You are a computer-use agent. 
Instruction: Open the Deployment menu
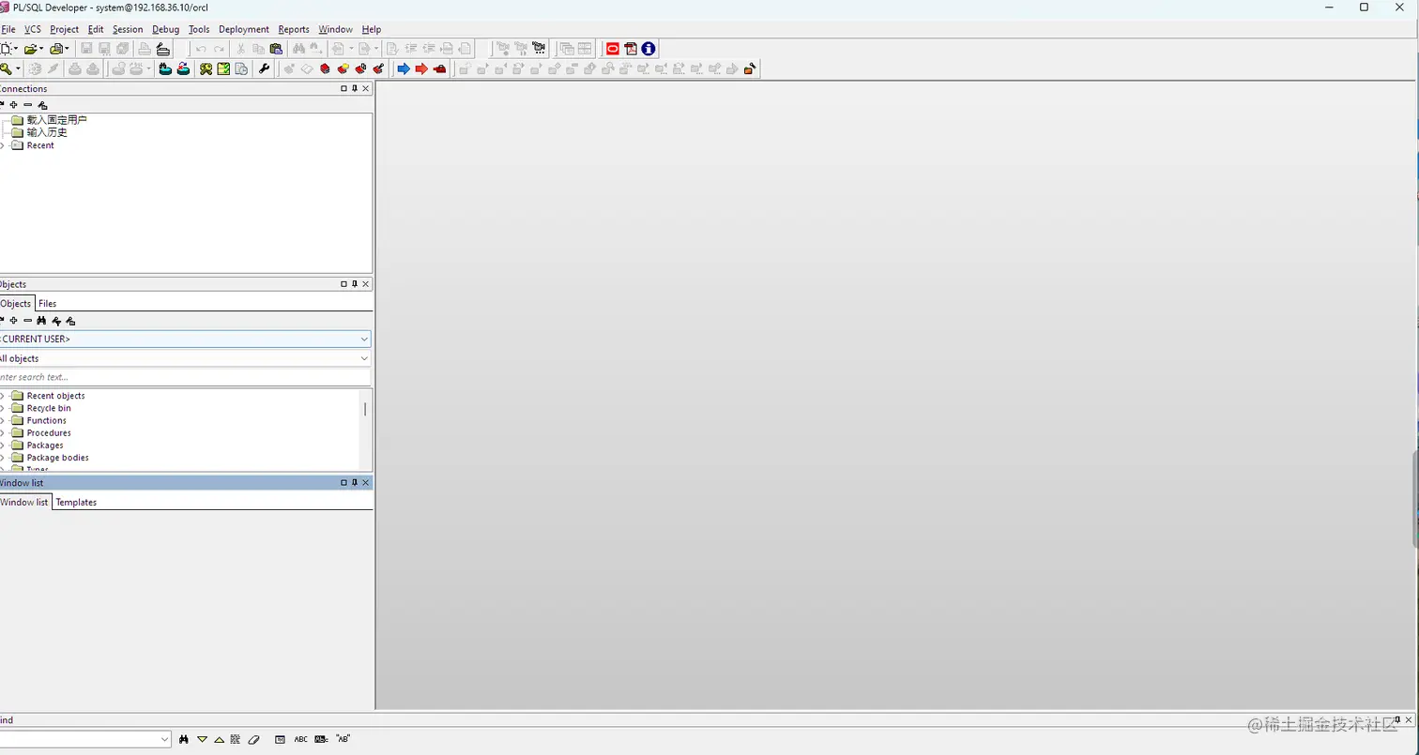pos(244,29)
